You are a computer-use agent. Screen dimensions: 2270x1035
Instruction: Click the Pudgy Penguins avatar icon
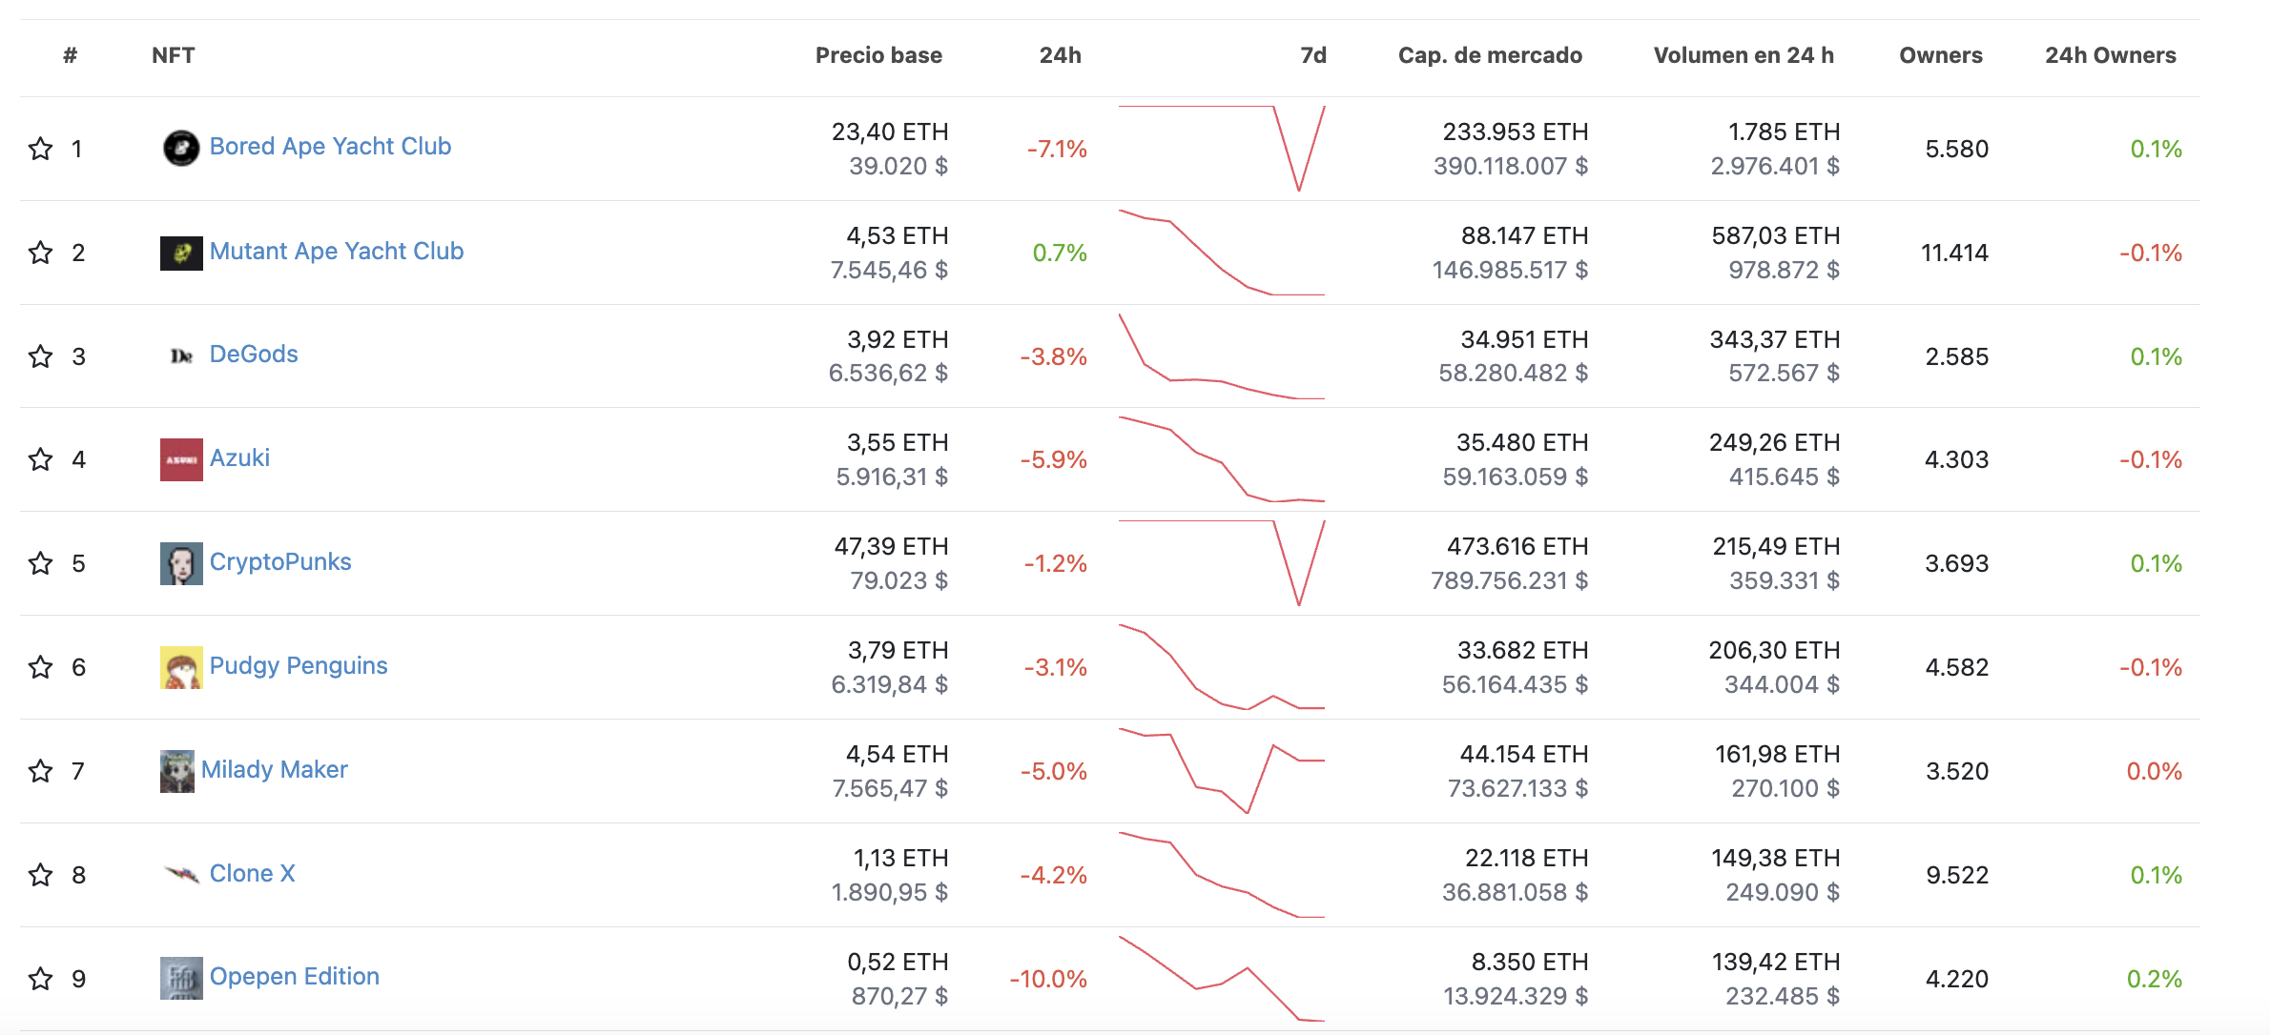tap(181, 667)
